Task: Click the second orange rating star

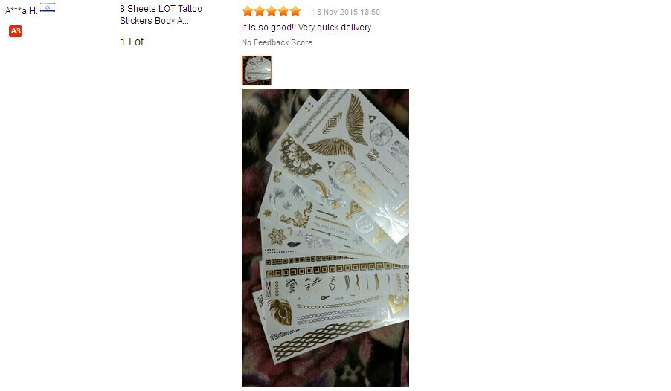Action: click(x=260, y=11)
